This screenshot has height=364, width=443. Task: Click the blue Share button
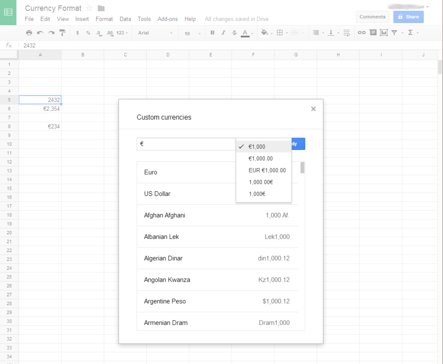(408, 17)
